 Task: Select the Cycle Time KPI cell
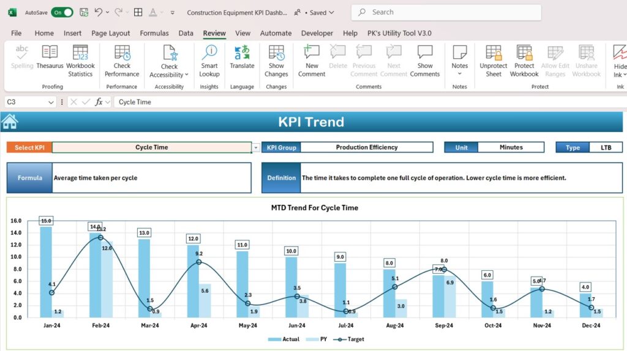coord(152,147)
